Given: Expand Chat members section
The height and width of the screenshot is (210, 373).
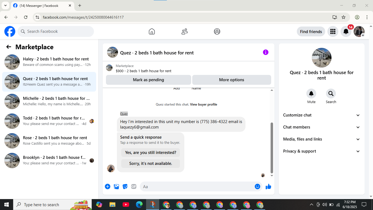Looking at the screenshot, I should (322, 127).
